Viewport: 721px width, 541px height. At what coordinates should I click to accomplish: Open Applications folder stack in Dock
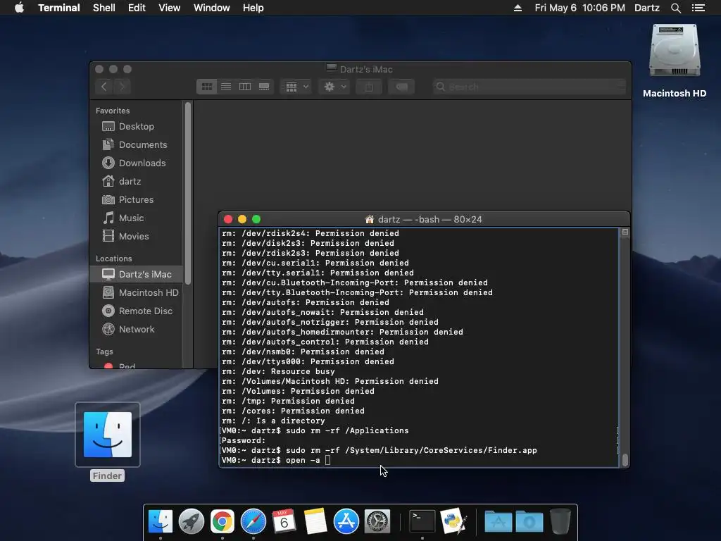(499, 521)
